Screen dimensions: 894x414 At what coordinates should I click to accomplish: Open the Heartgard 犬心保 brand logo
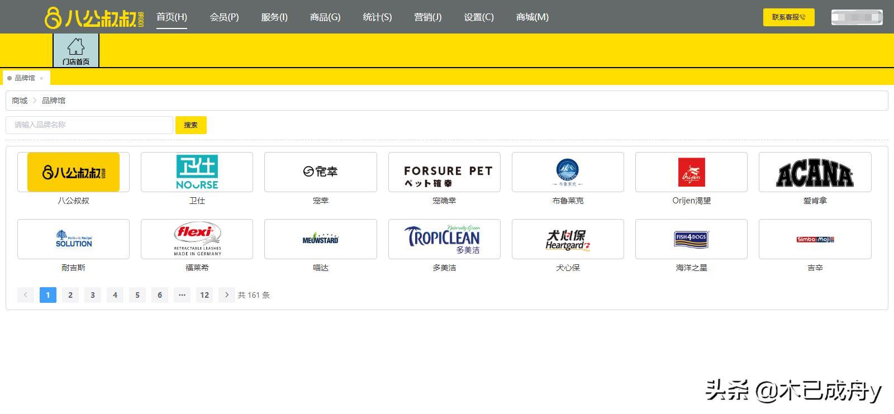pos(568,239)
